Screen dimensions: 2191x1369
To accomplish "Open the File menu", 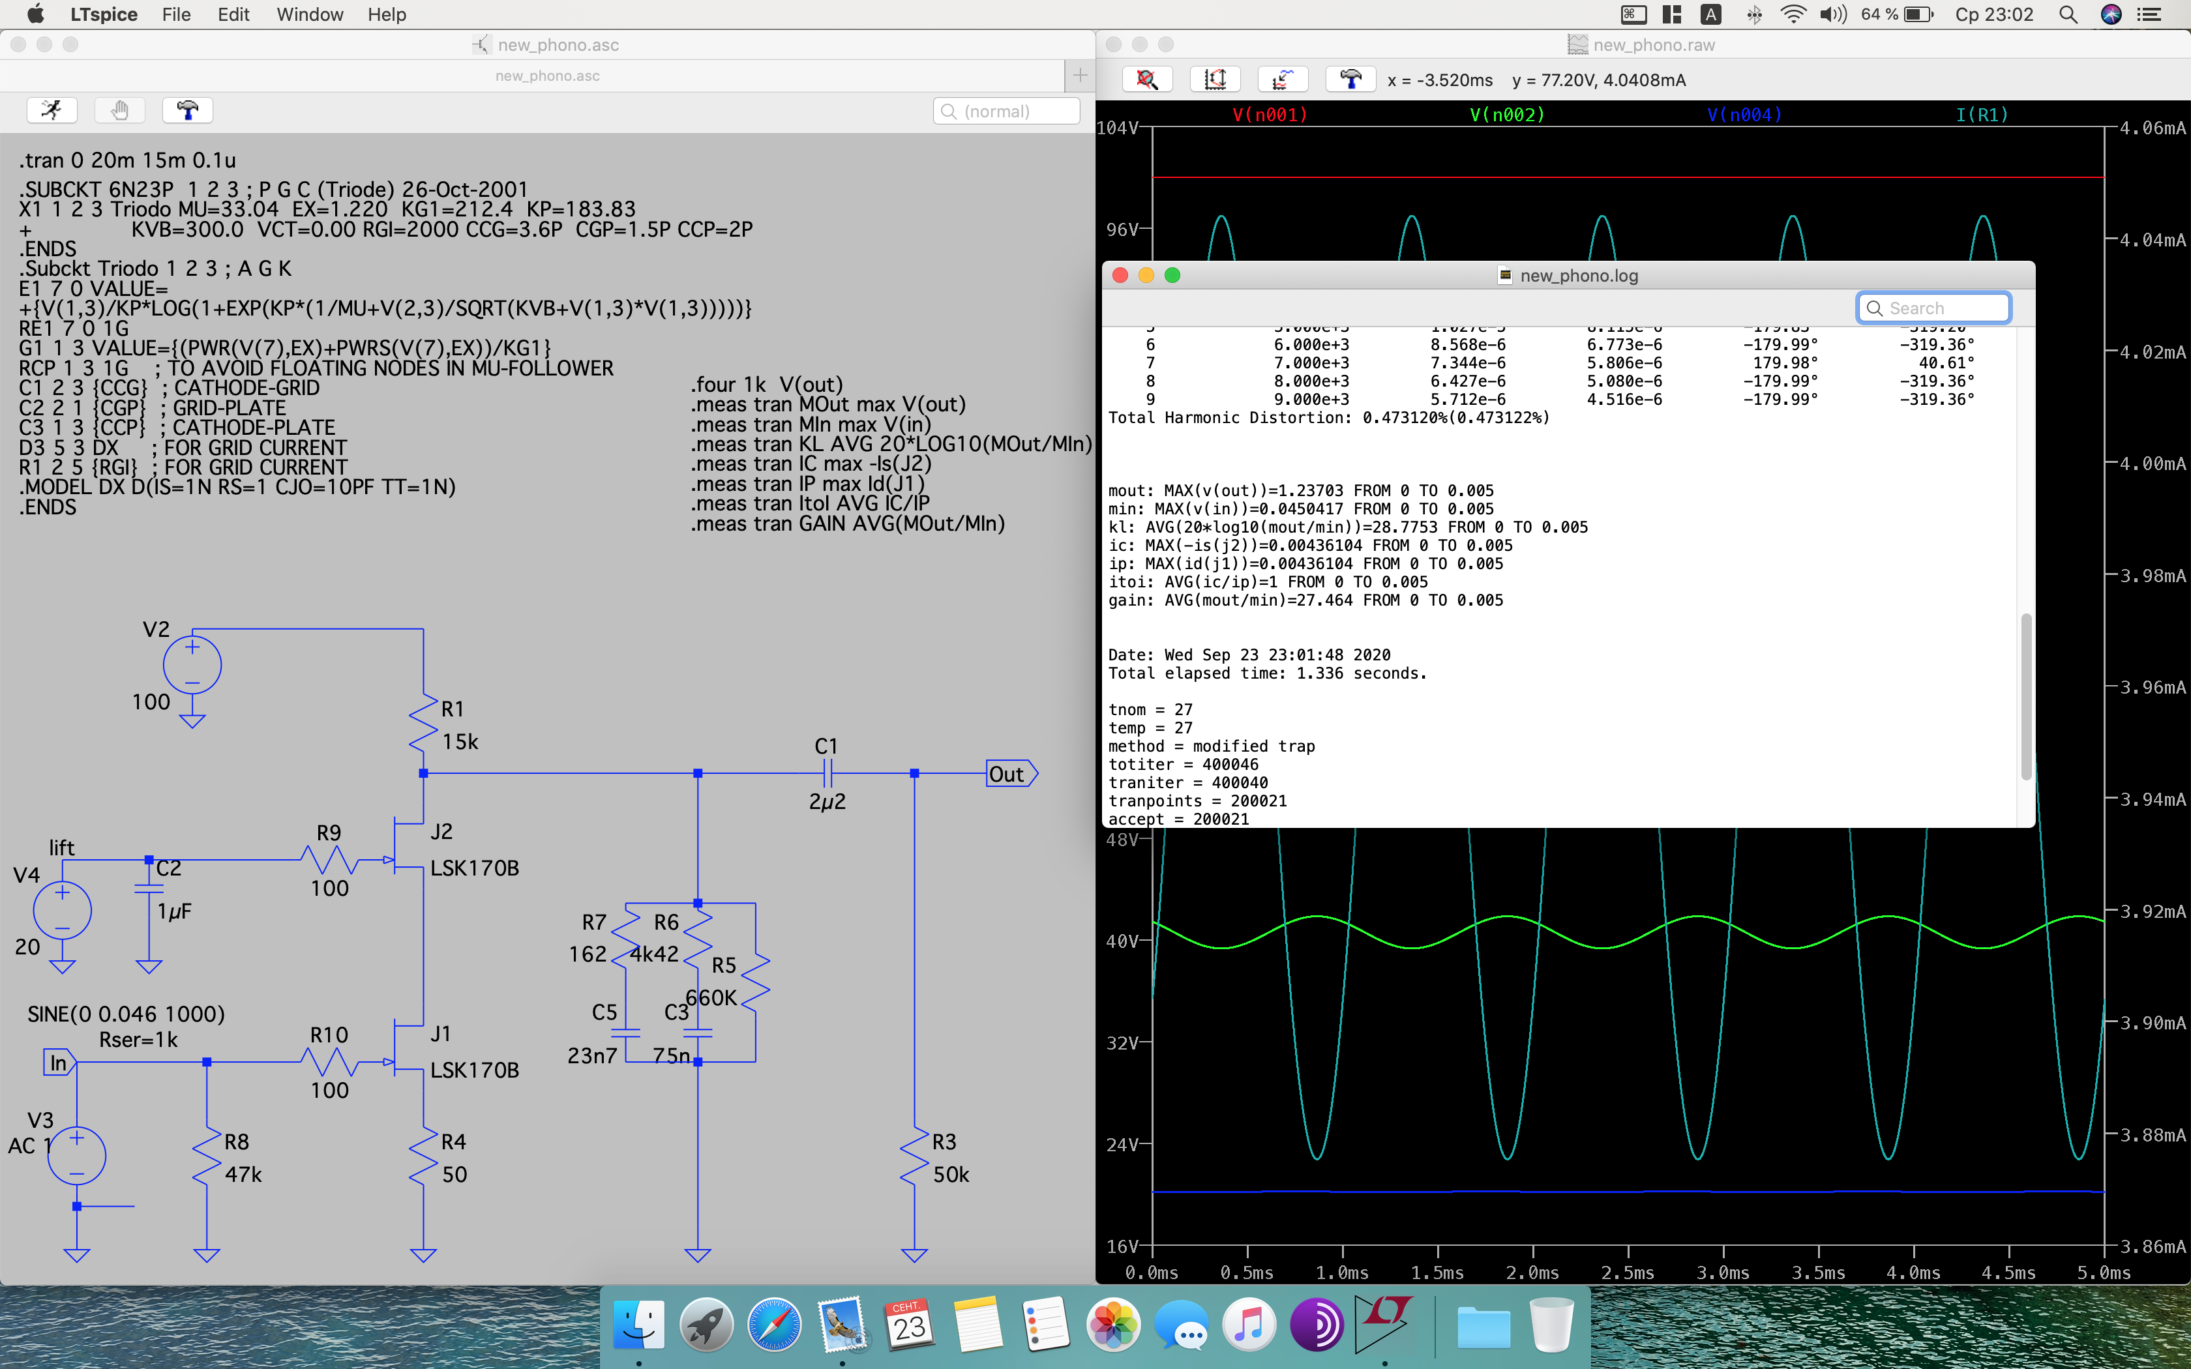I will pos(175,14).
